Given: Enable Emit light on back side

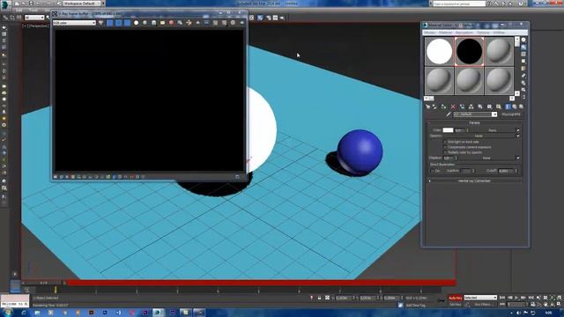Looking at the screenshot, I should click(x=445, y=142).
